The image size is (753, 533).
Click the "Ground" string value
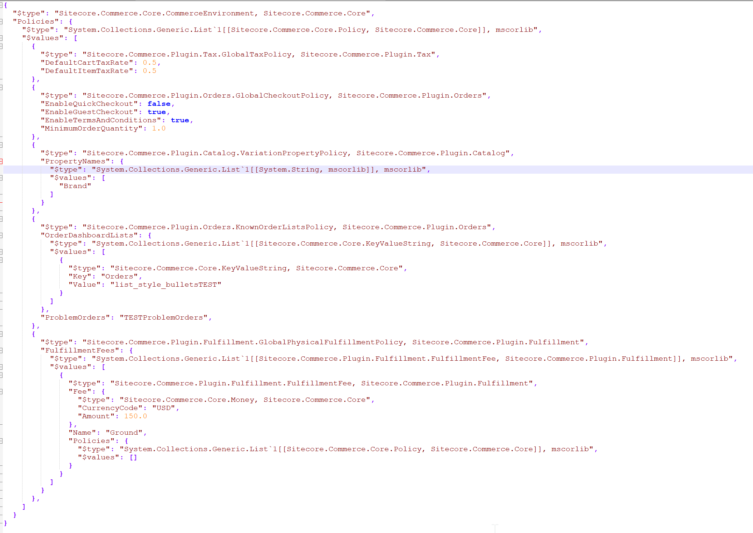pyautogui.click(x=124, y=433)
